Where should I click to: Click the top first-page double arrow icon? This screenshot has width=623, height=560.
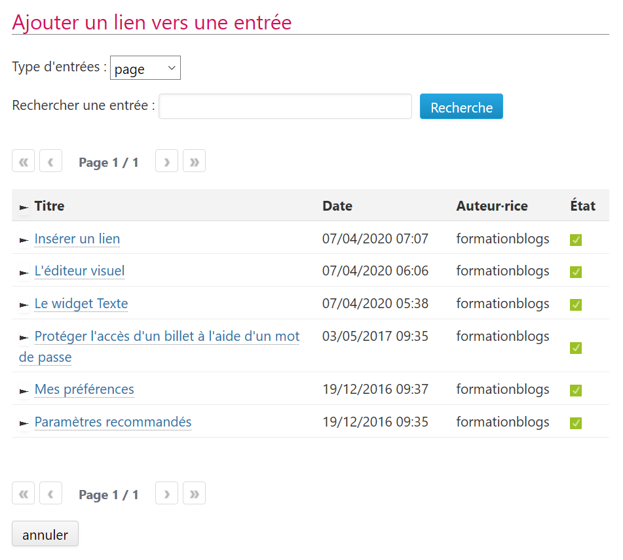point(23,162)
